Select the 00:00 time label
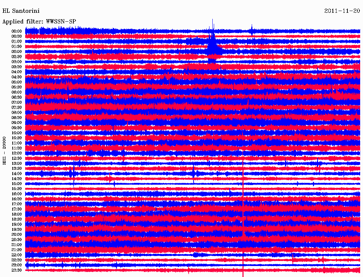This screenshot has width=363, height=277. tap(17, 31)
